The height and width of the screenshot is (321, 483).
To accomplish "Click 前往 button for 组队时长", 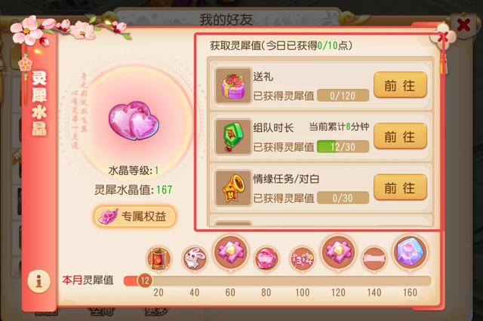I will (x=400, y=136).
